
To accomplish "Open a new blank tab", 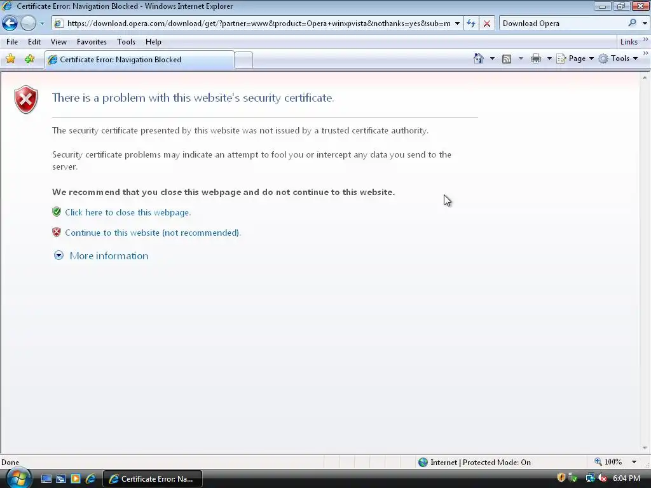I will point(243,60).
